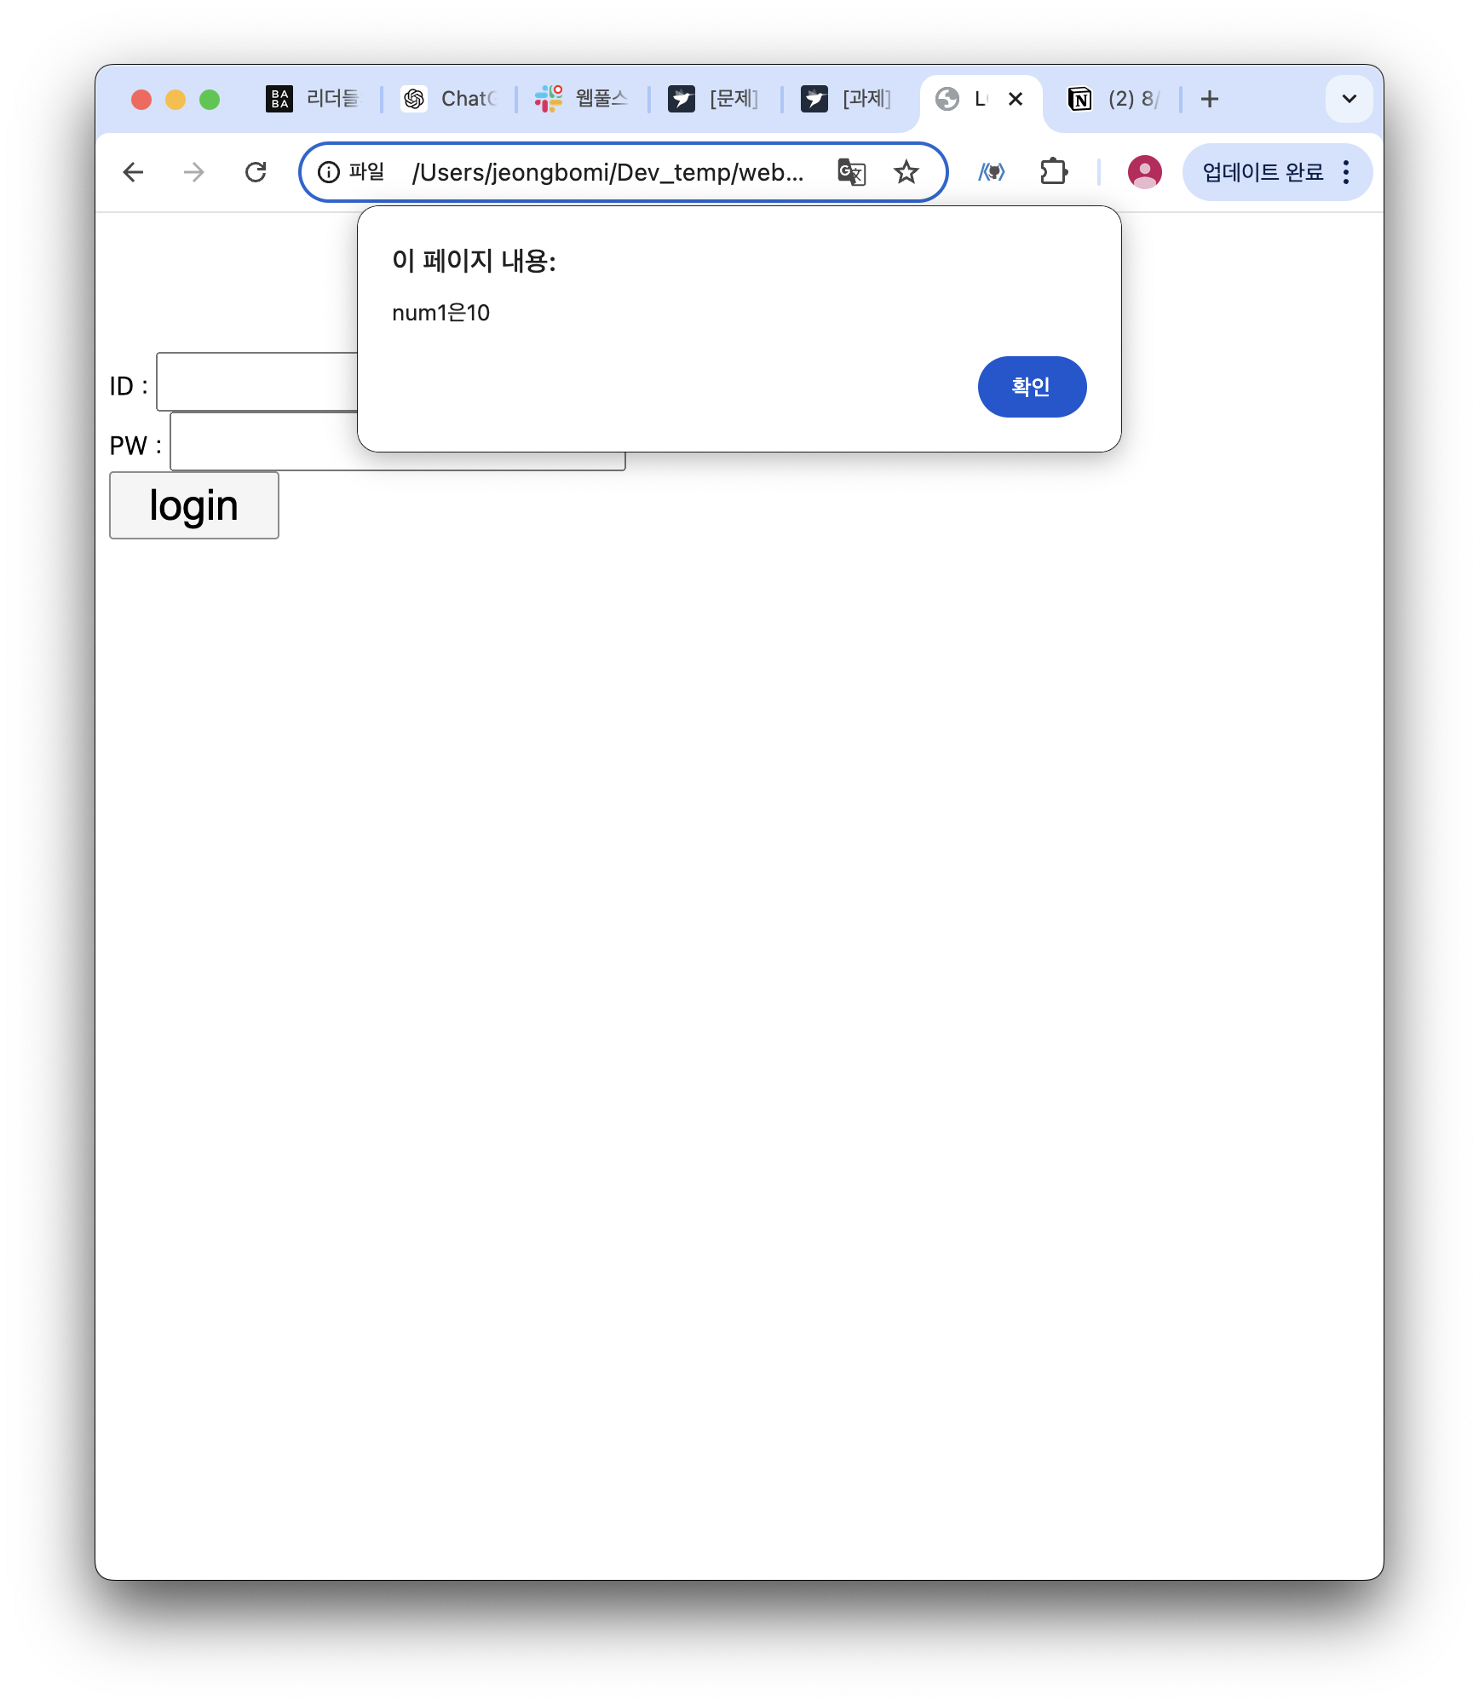Open the Google Translate icon in address bar

851,172
